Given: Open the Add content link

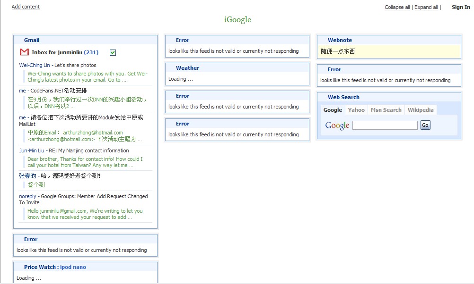Looking at the screenshot, I should click(26, 7).
